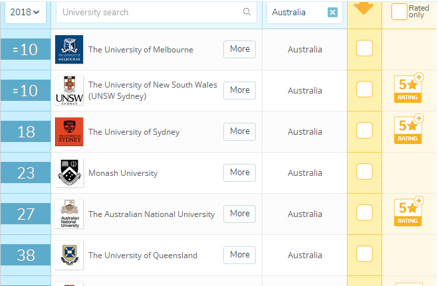Screen dimensions: 438x286
Task: Click the University search input field
Action: (x=150, y=12)
